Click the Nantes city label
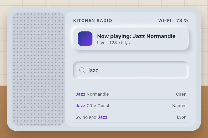The height and width of the screenshot is (138, 208). pos(179,106)
